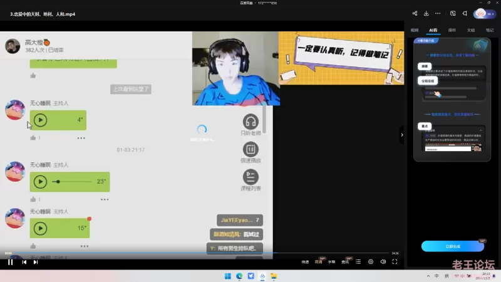Open the 字幕 subtitle option
This screenshot has width=501, height=282.
point(331,262)
